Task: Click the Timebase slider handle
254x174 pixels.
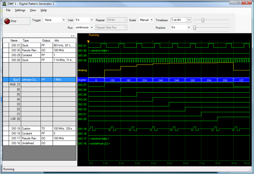Action: (x=203, y=20)
